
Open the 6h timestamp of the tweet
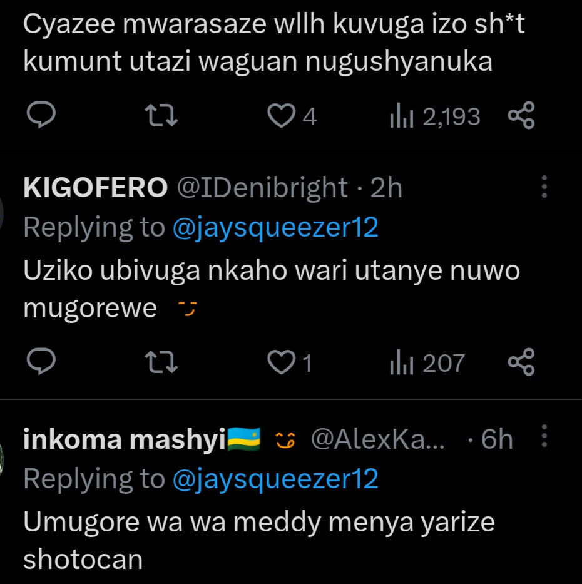click(x=497, y=440)
